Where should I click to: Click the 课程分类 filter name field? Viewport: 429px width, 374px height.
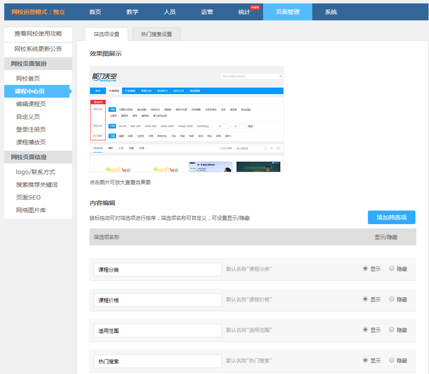[157, 270]
